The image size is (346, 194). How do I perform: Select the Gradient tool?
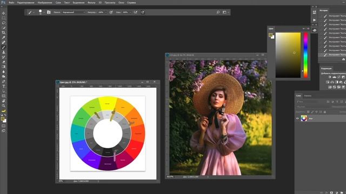[x=4, y=67]
